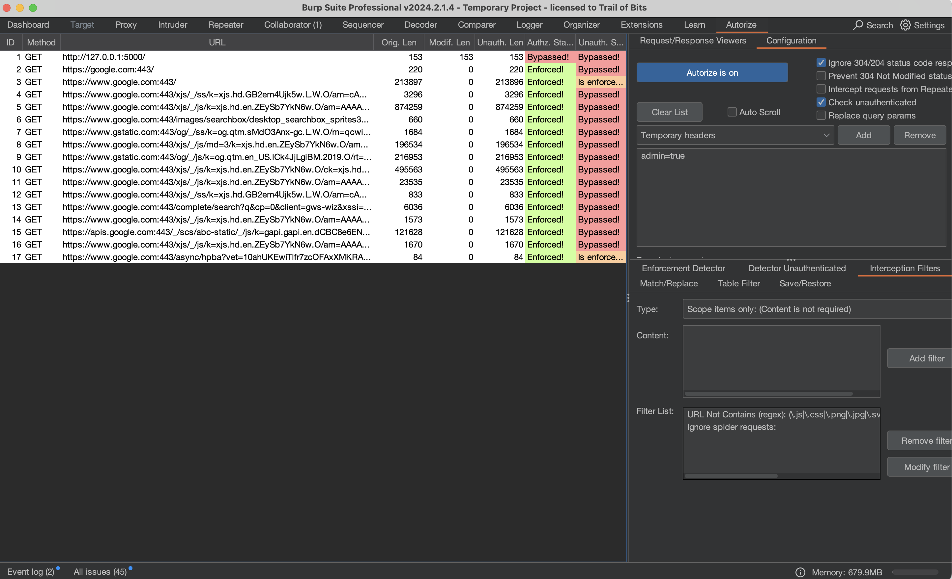Open Settings via gear icon

[905, 25]
